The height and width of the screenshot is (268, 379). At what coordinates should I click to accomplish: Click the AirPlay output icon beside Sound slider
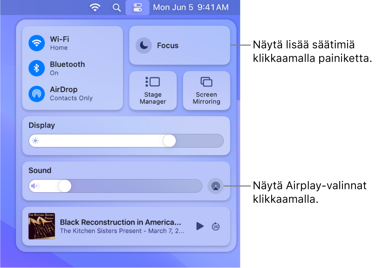[215, 185]
